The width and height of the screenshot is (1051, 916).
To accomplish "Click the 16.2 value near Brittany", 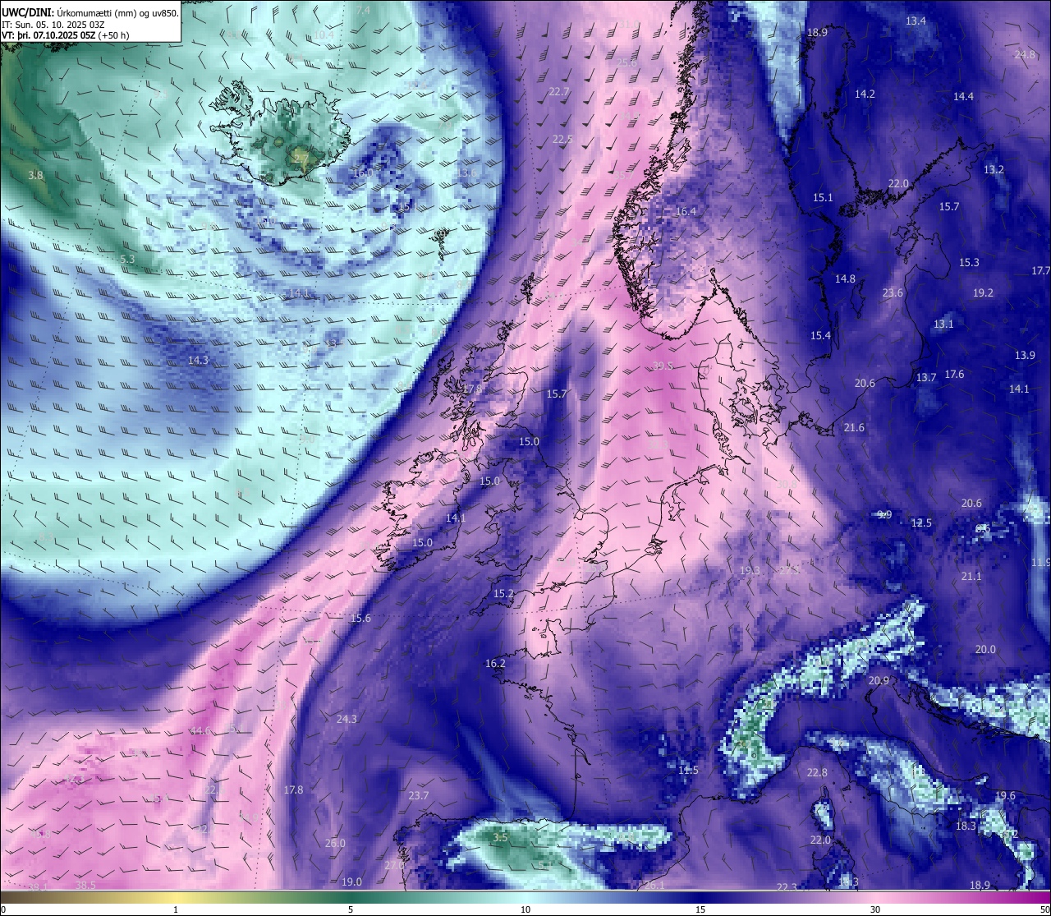I will (495, 663).
